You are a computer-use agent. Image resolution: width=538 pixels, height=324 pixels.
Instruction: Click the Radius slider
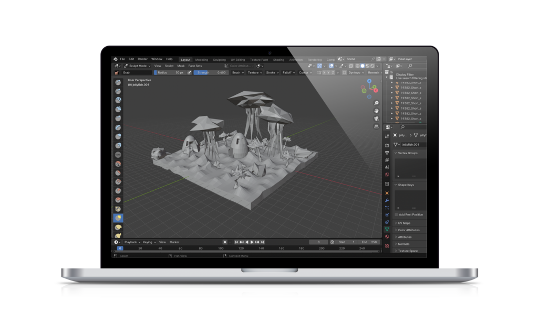170,72
